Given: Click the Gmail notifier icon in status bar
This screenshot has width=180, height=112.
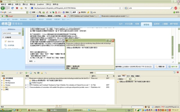Looking at the screenshot, I should click(163, 107).
